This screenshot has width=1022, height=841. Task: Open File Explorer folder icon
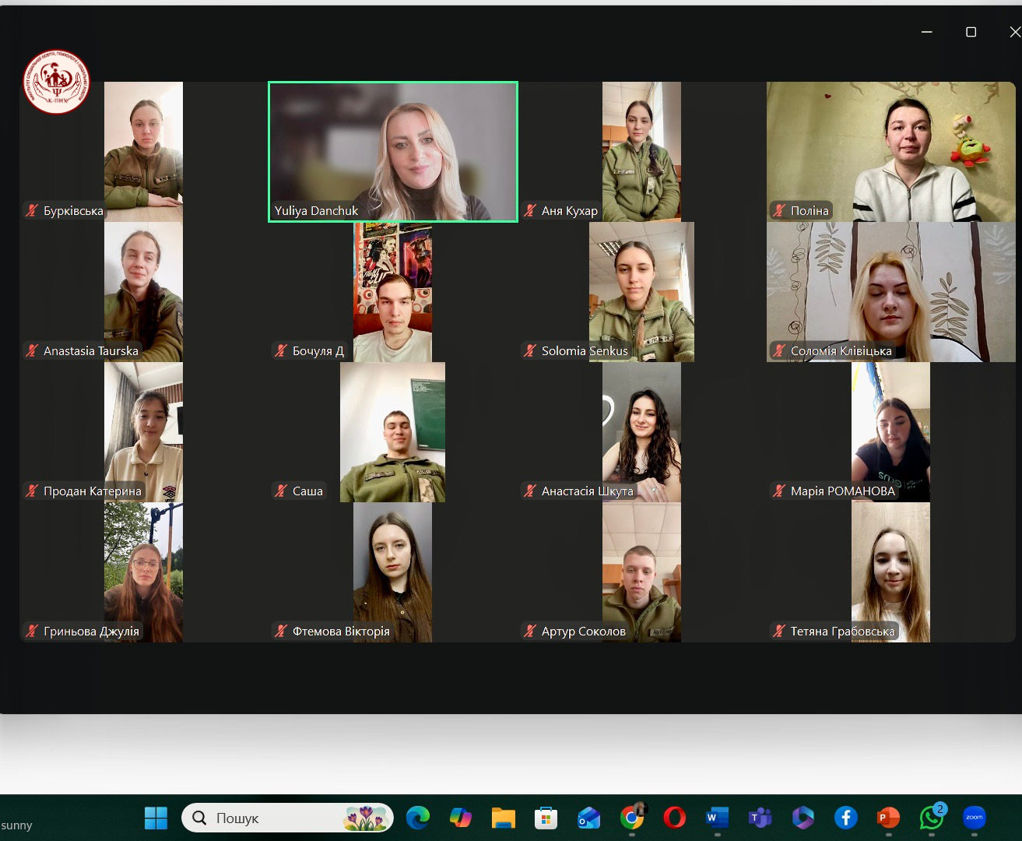click(504, 818)
